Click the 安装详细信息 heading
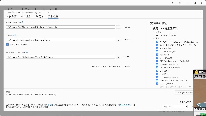The width and height of the screenshot is (206, 116). pos(159,23)
